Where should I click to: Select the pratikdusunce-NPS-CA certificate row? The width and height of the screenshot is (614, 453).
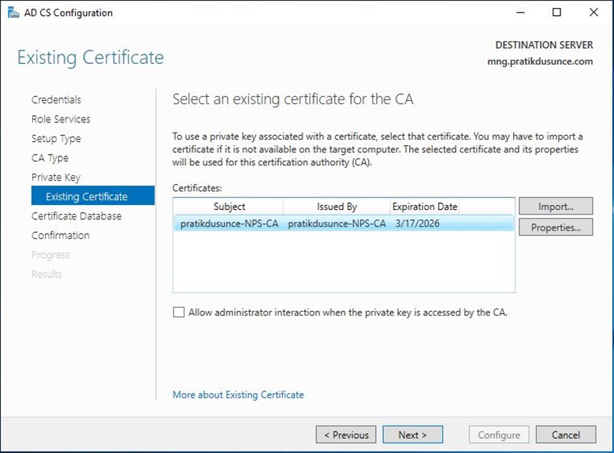click(344, 223)
